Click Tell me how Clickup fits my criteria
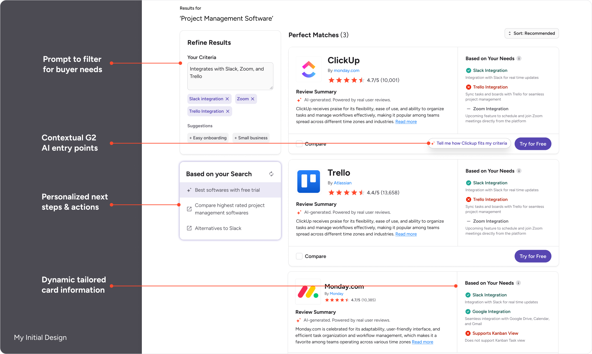Screen dimensions: 592x354 (471, 143)
